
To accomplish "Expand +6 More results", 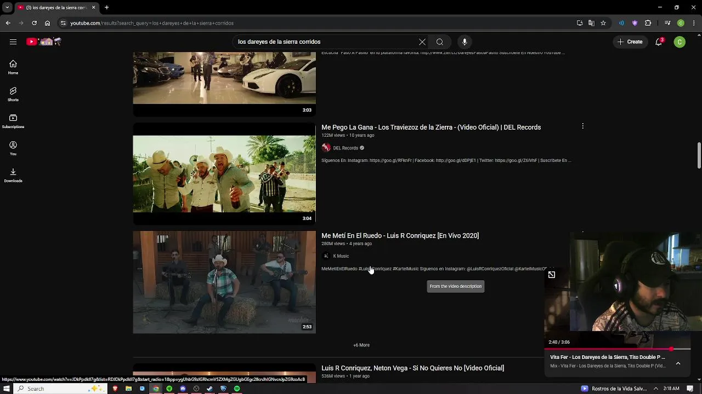I will [361, 345].
